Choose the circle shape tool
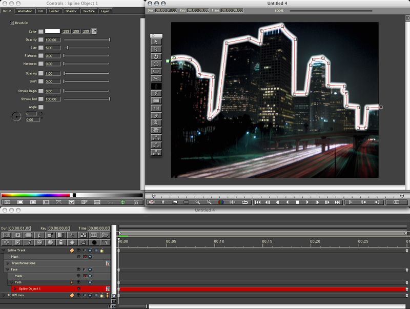The width and height of the screenshot is (410, 309). [156, 64]
